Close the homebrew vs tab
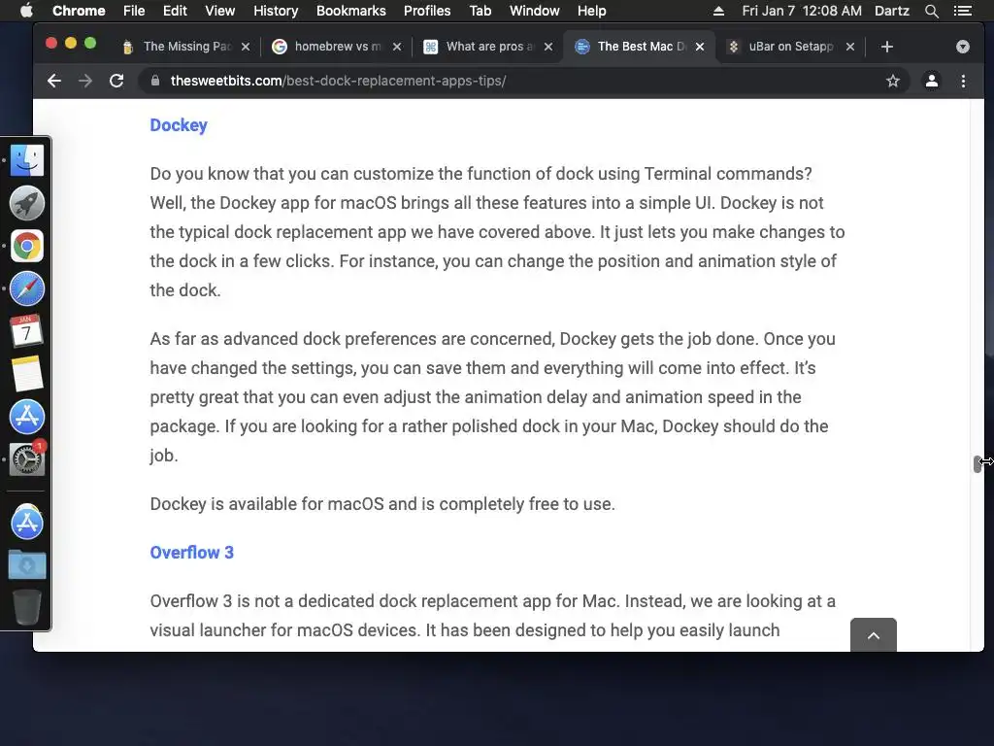The width and height of the screenshot is (994, 746). click(397, 47)
